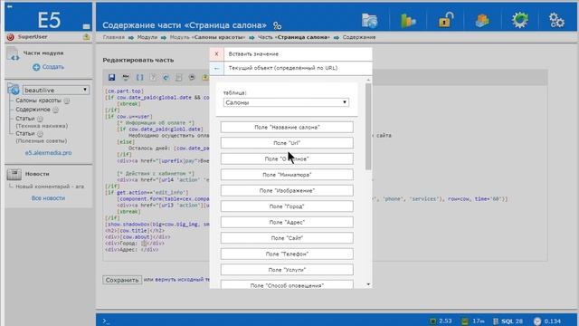Insert Поле "Телефон"
The width and height of the screenshot is (579, 326).
287,254
